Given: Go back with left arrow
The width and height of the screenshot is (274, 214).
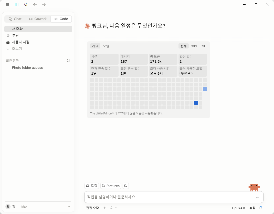Looking at the screenshot, I should coord(35,5).
